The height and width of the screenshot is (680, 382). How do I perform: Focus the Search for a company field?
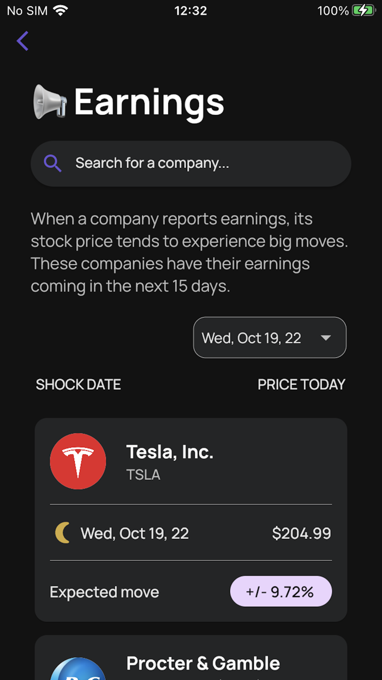pos(190,163)
